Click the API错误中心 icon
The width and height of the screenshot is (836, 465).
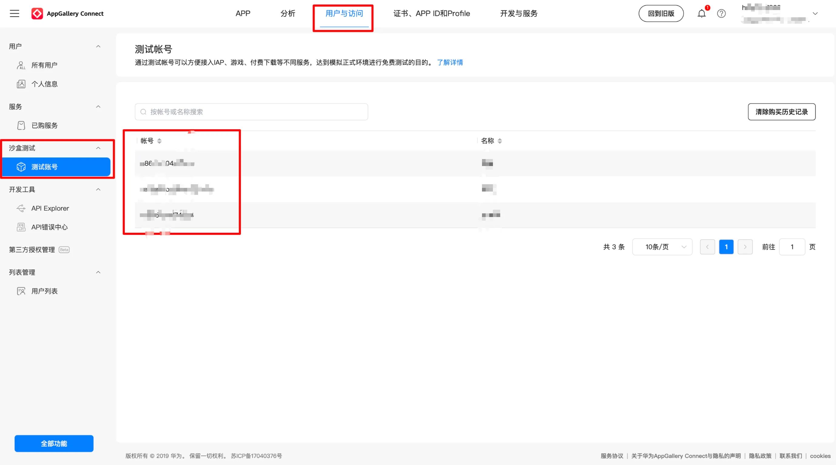click(21, 227)
